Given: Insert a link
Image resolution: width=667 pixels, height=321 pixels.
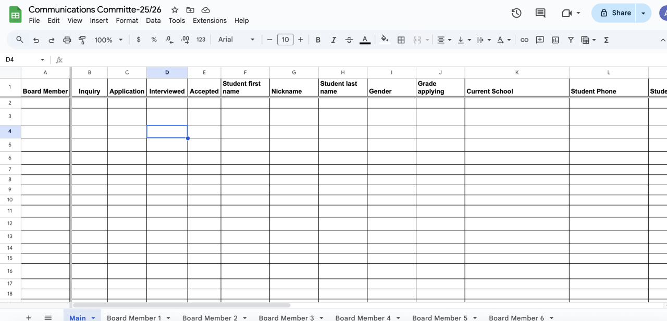Looking at the screenshot, I should (x=524, y=40).
